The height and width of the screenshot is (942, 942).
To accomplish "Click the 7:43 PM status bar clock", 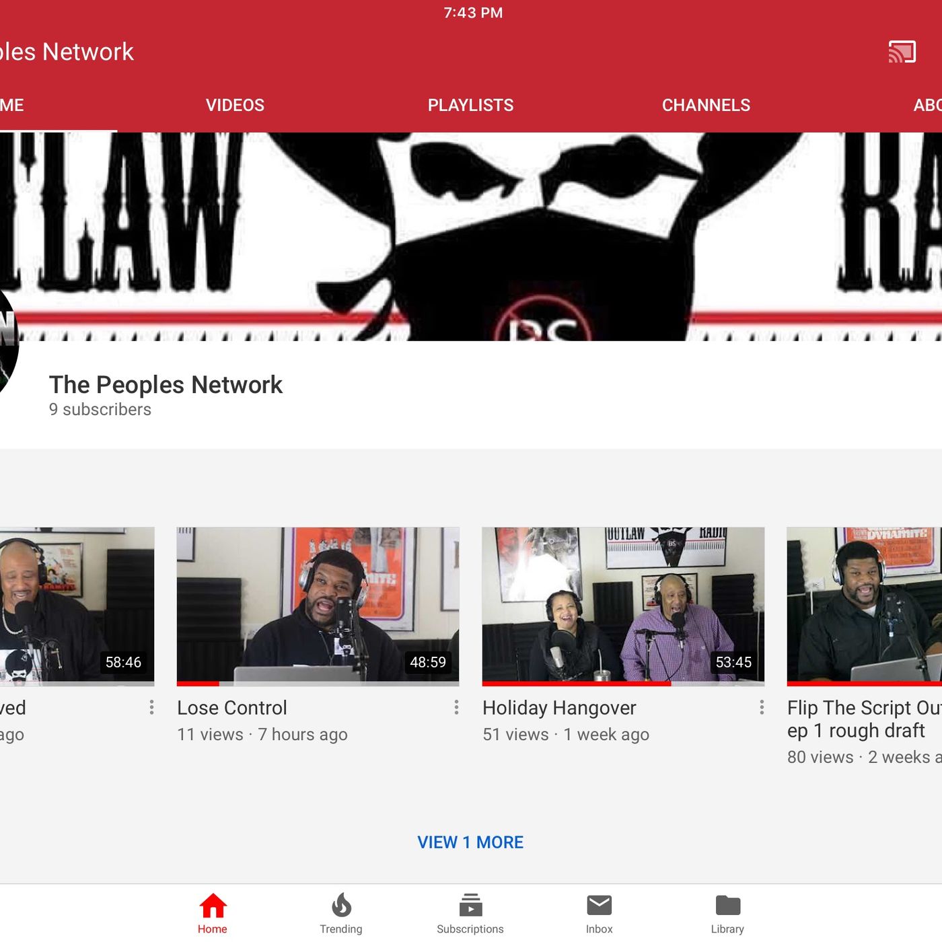I will (x=473, y=13).
